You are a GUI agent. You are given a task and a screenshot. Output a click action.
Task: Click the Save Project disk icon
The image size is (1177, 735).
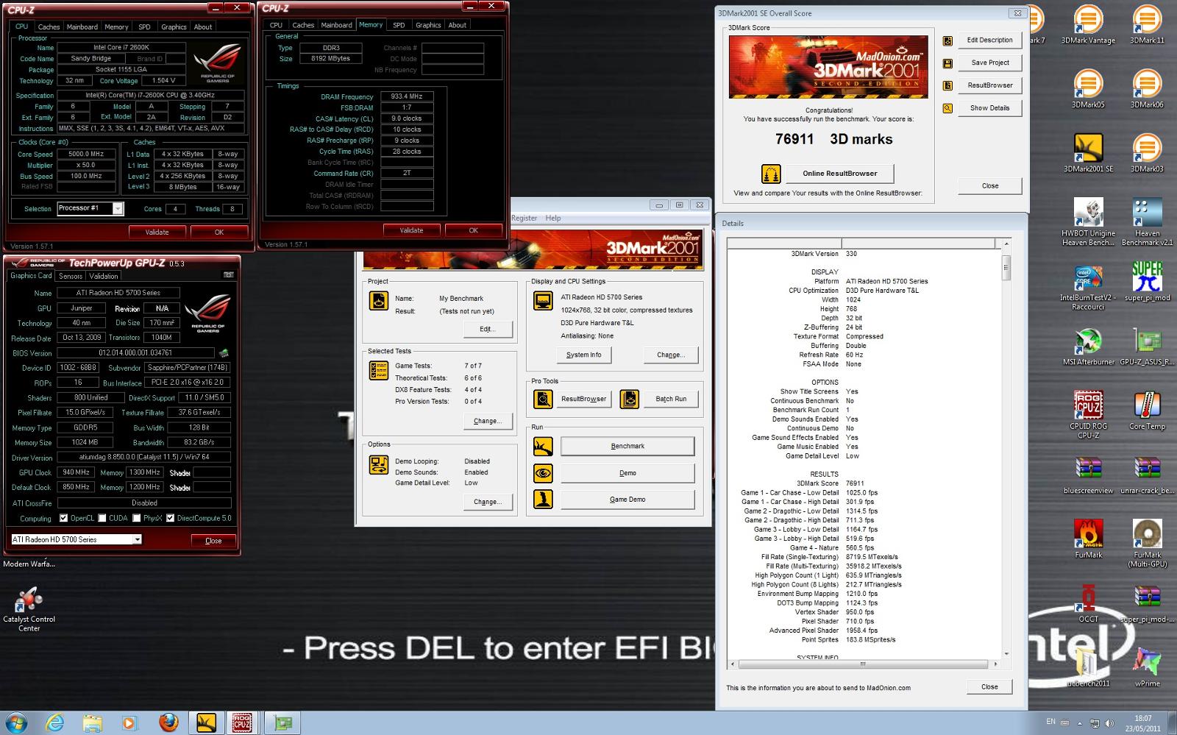click(947, 63)
